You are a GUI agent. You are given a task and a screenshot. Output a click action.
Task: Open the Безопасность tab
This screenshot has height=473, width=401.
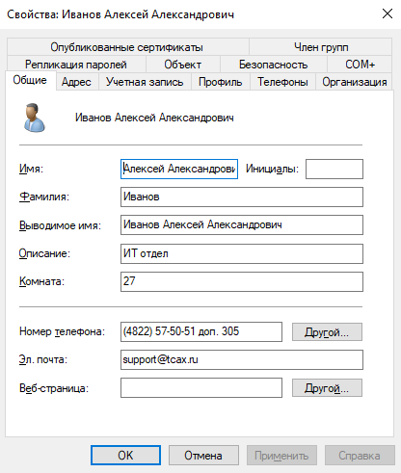(x=274, y=65)
